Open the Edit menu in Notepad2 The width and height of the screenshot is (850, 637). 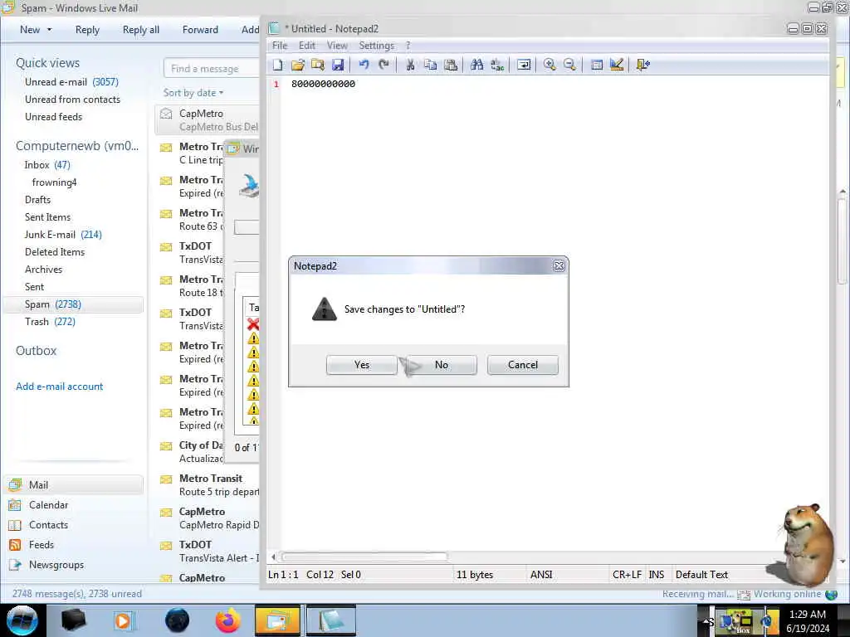(307, 46)
